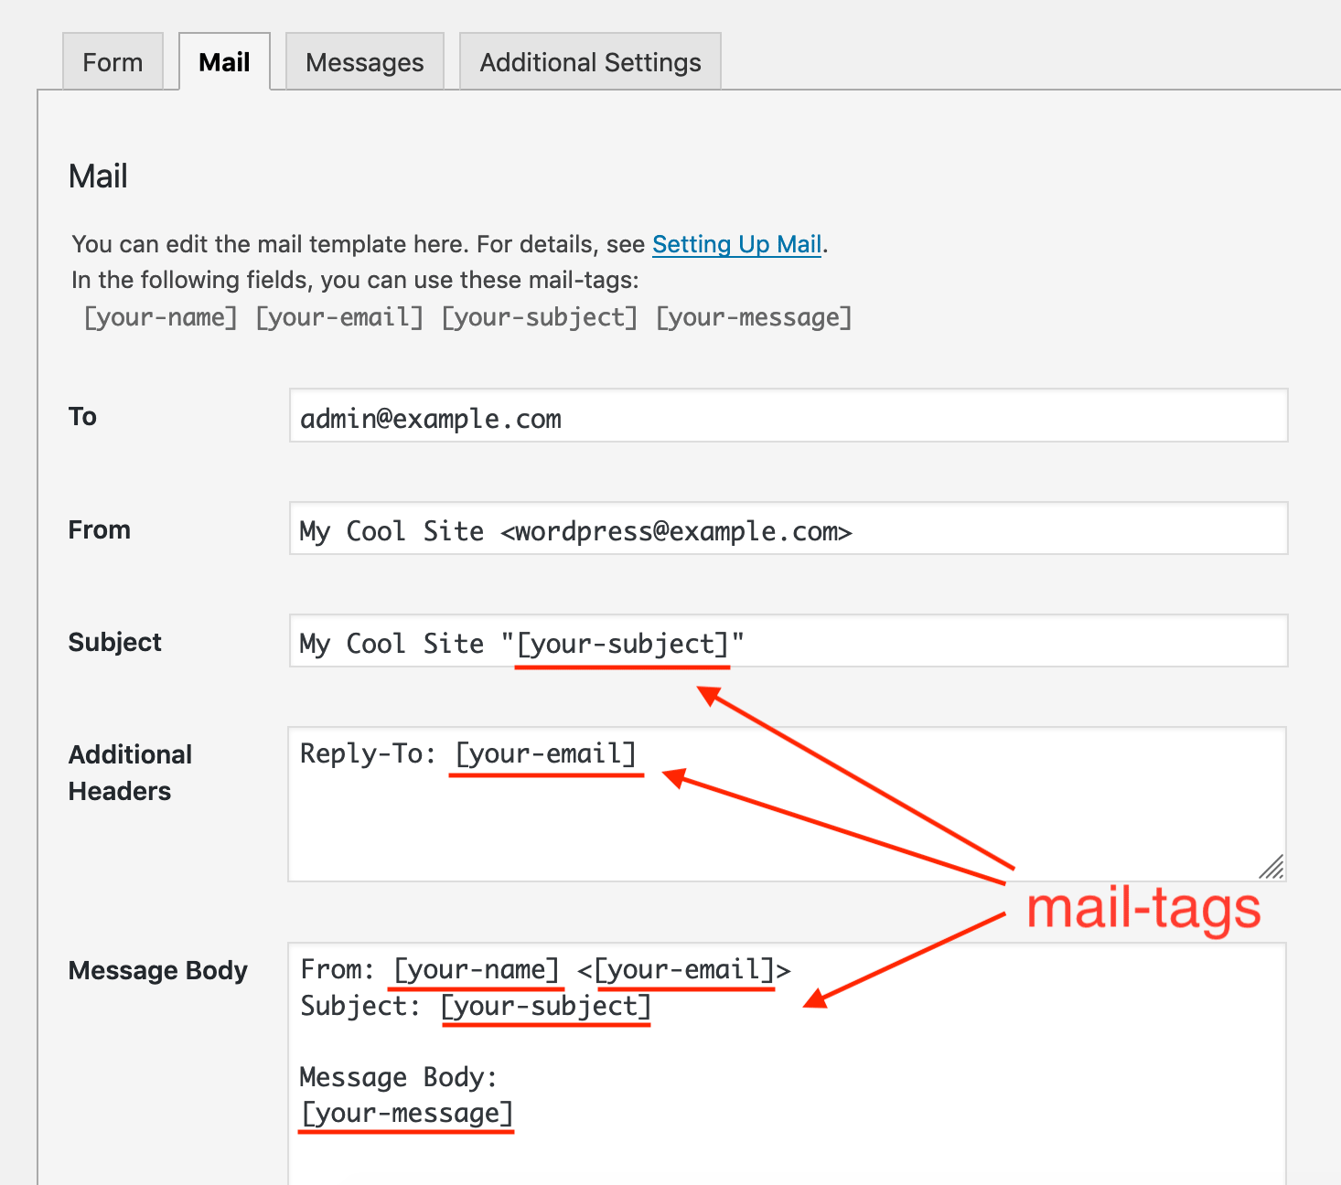Switch to the Form tab
The image size is (1341, 1185).
[113, 62]
